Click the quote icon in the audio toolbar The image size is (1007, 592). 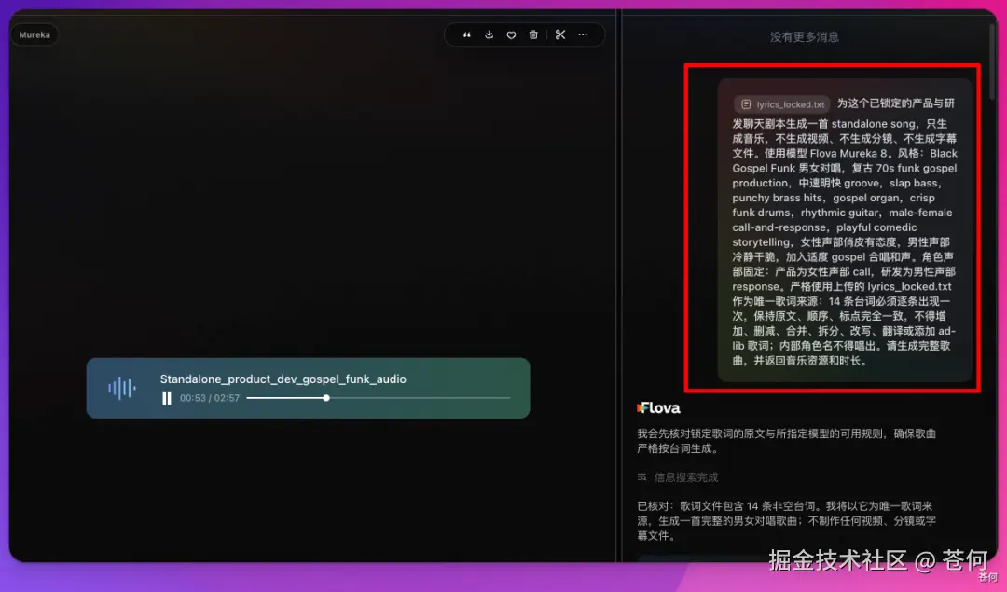pyautogui.click(x=467, y=34)
